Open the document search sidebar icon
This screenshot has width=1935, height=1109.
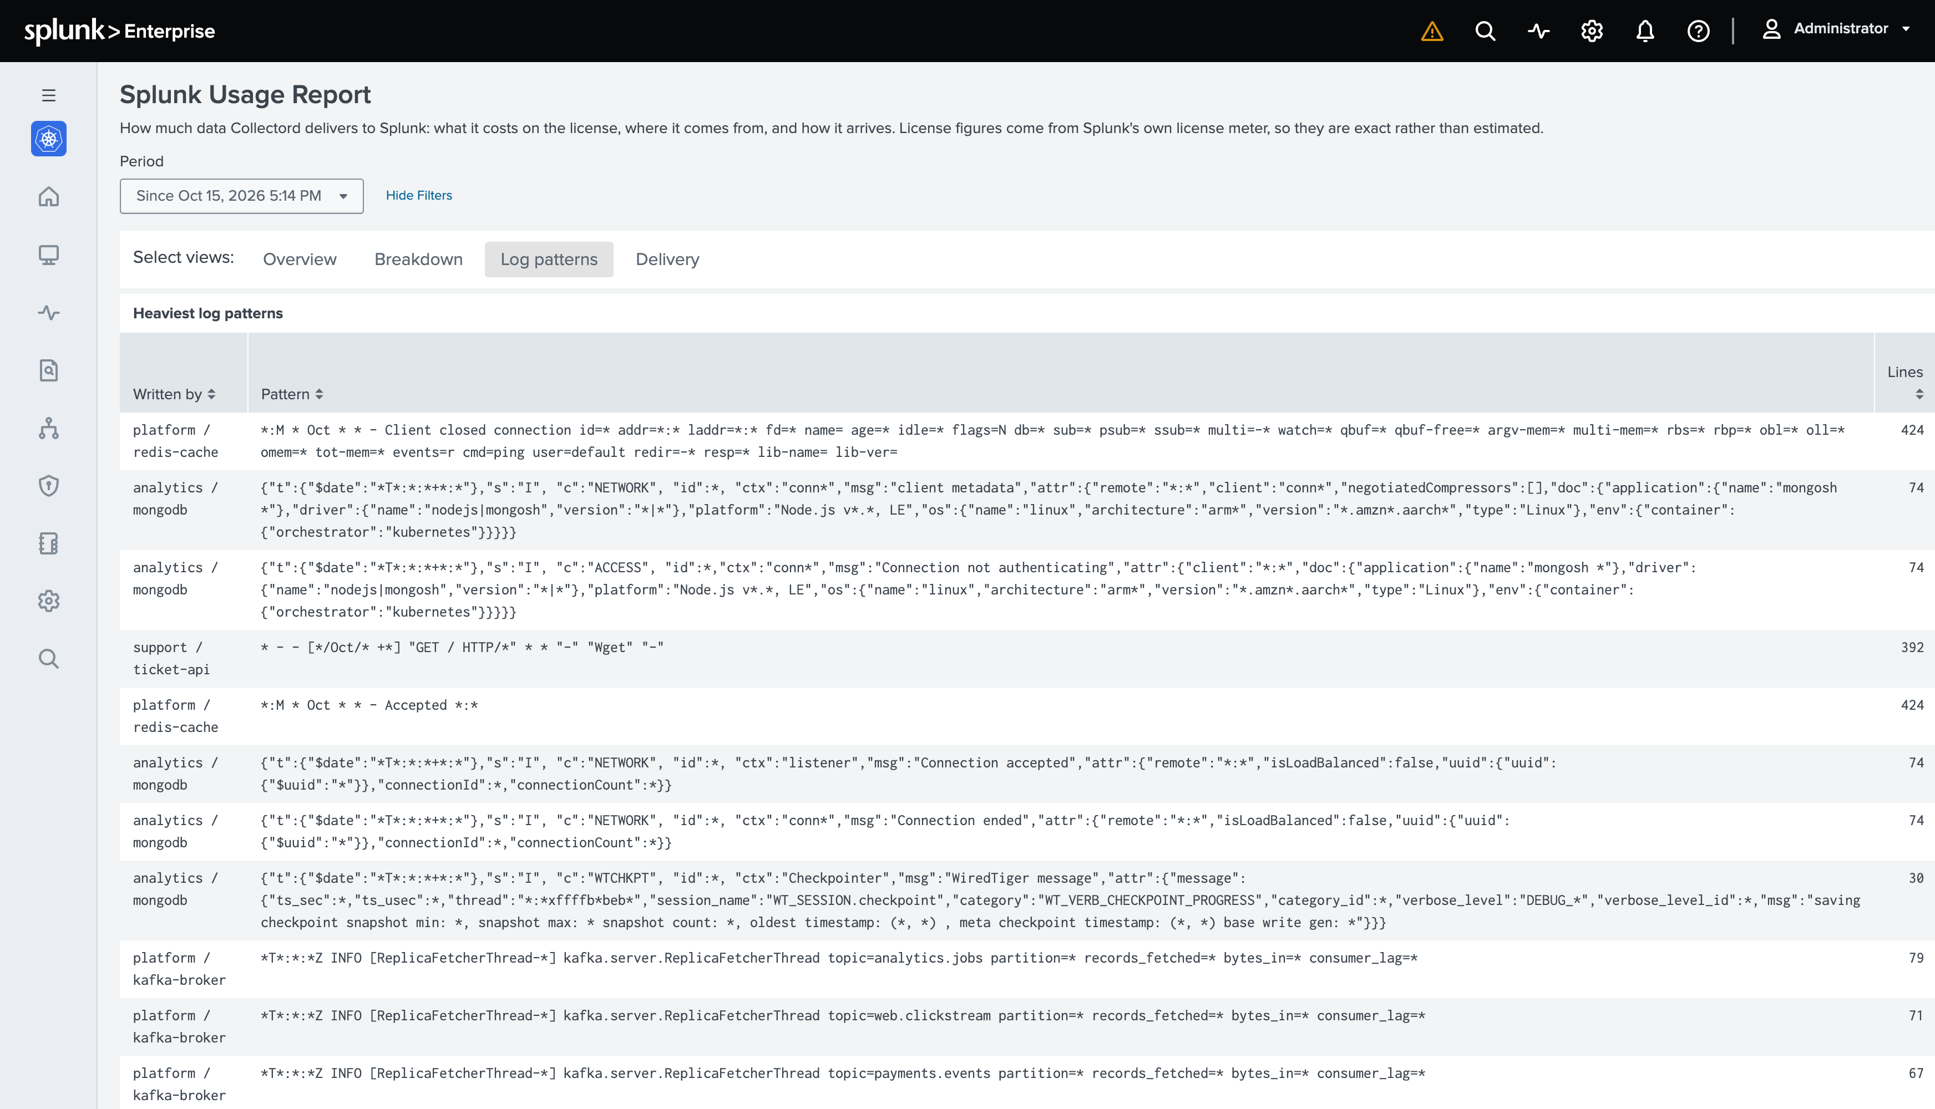coord(49,370)
